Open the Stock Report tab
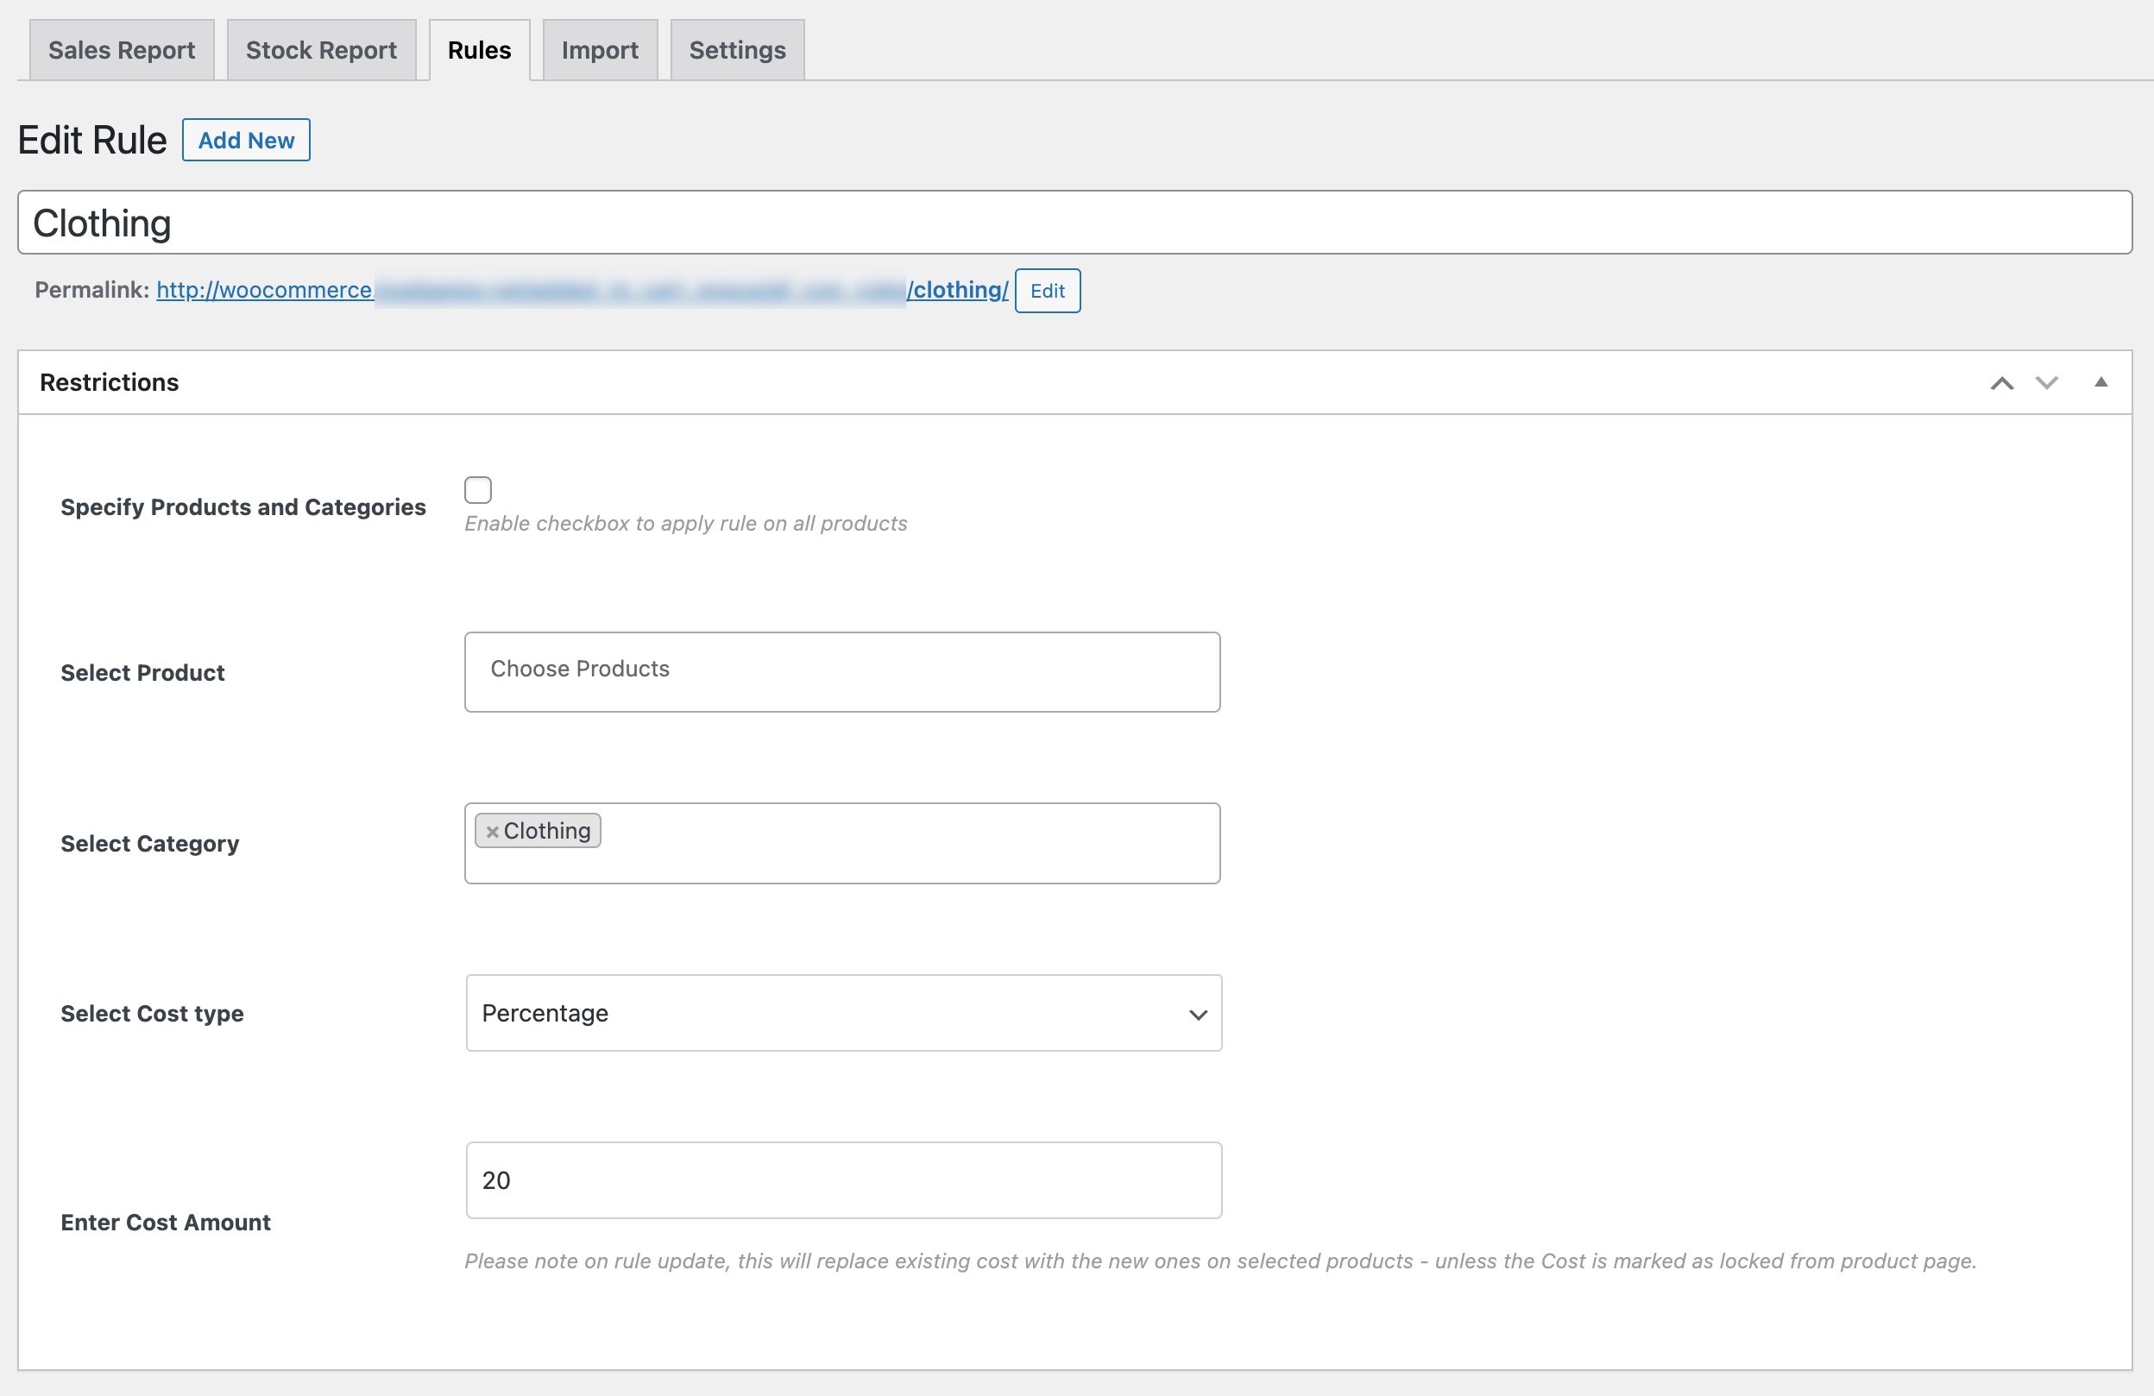Screen dimensions: 2154x1396 click(321, 50)
